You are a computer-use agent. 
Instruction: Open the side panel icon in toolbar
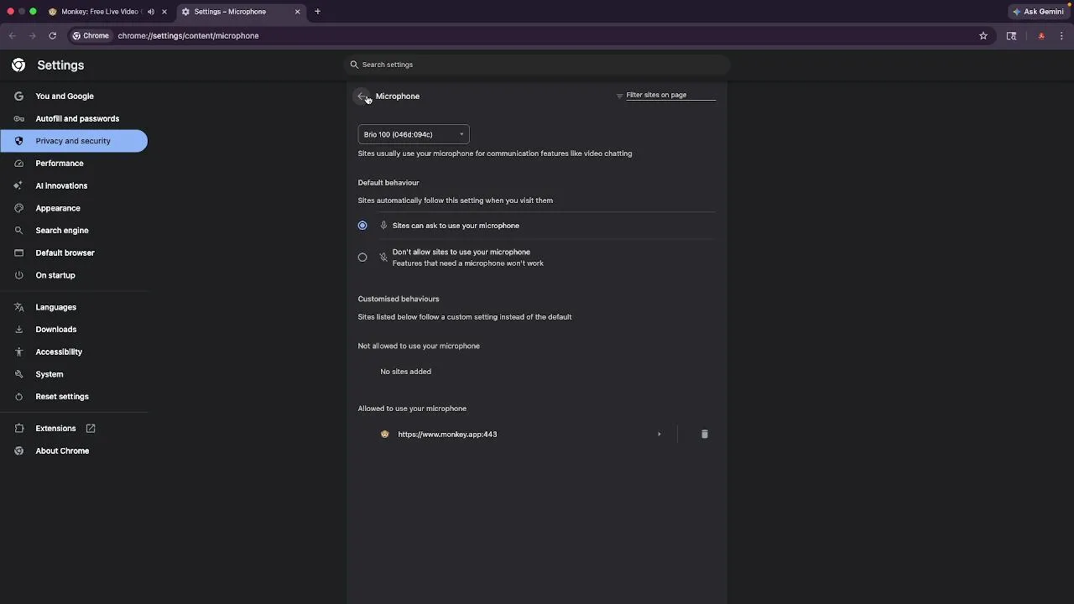point(1011,36)
